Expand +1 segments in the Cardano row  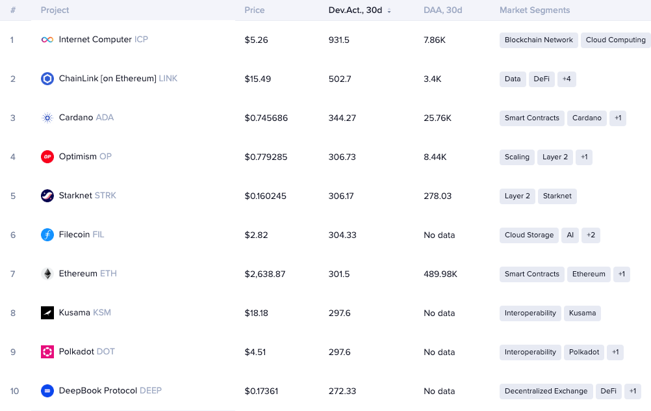click(x=618, y=118)
